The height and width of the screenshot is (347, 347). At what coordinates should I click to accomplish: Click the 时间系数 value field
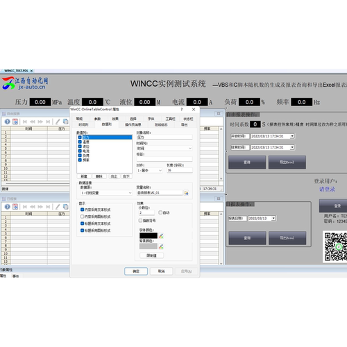pos(255,124)
